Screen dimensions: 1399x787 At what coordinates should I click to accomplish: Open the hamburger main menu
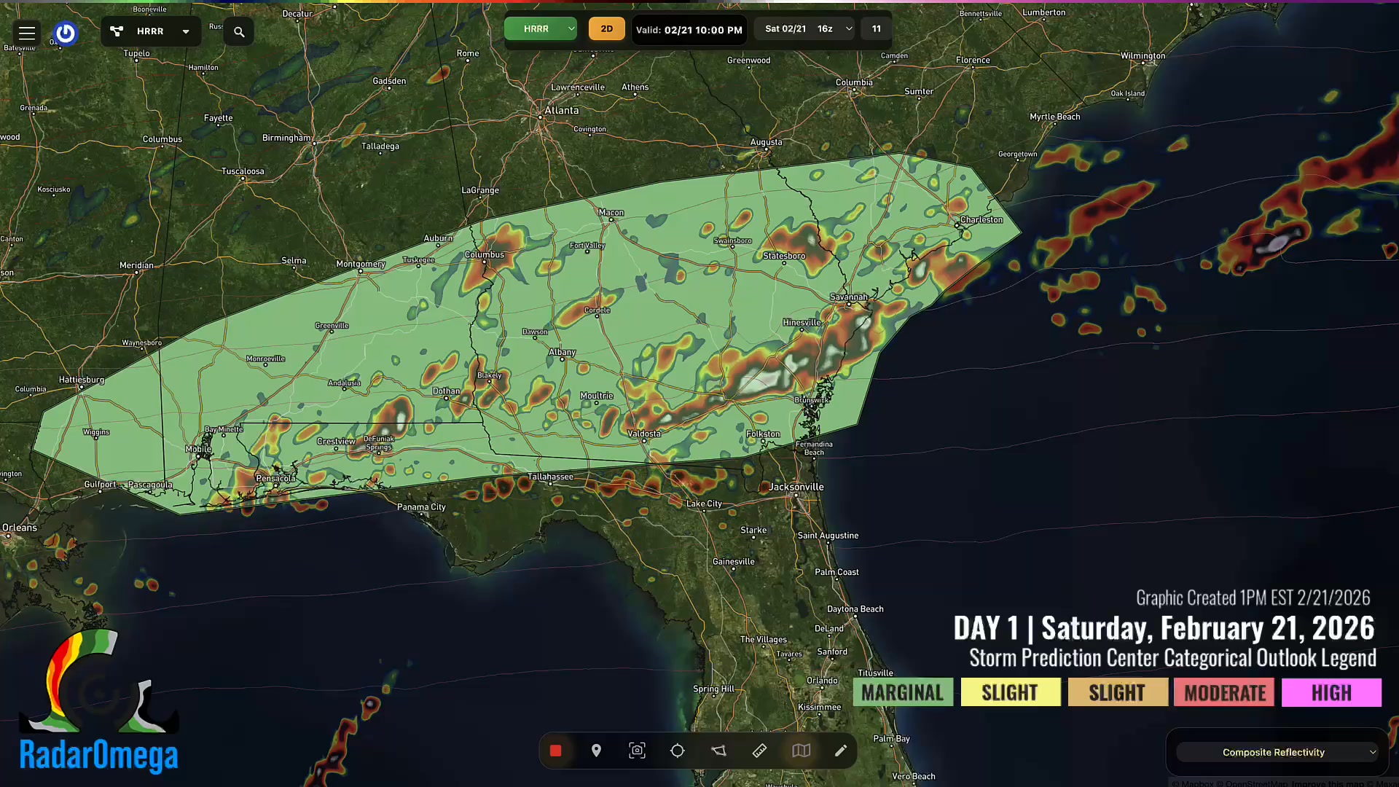tap(27, 33)
